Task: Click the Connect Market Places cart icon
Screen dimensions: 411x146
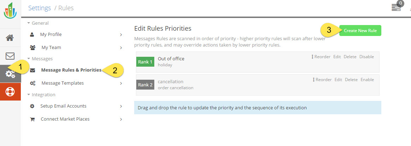Action: pyautogui.click(x=32, y=119)
